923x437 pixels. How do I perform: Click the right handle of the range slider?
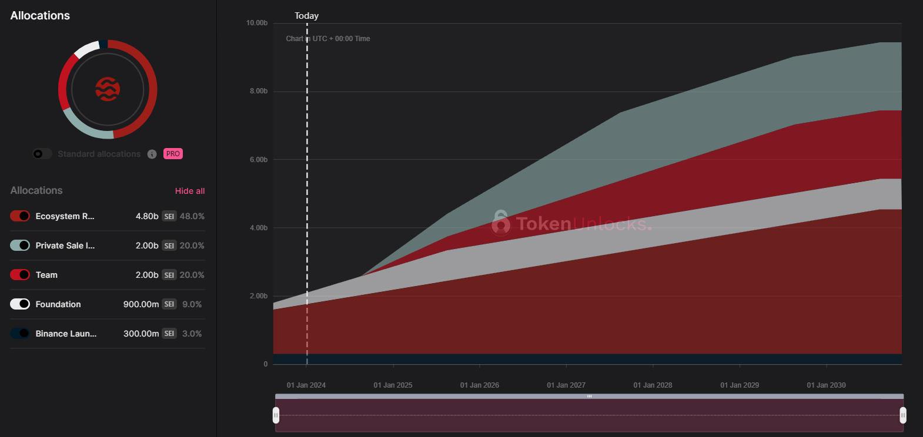[x=903, y=415]
